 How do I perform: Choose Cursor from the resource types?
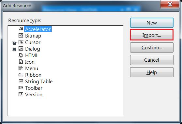[33, 42]
